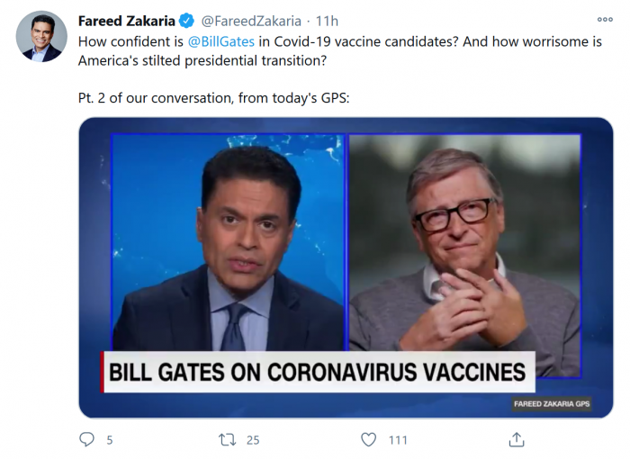Viewport: 630px width, 459px height.
Task: Play the video on Fareed Zakaria's side
Action: 228,243
